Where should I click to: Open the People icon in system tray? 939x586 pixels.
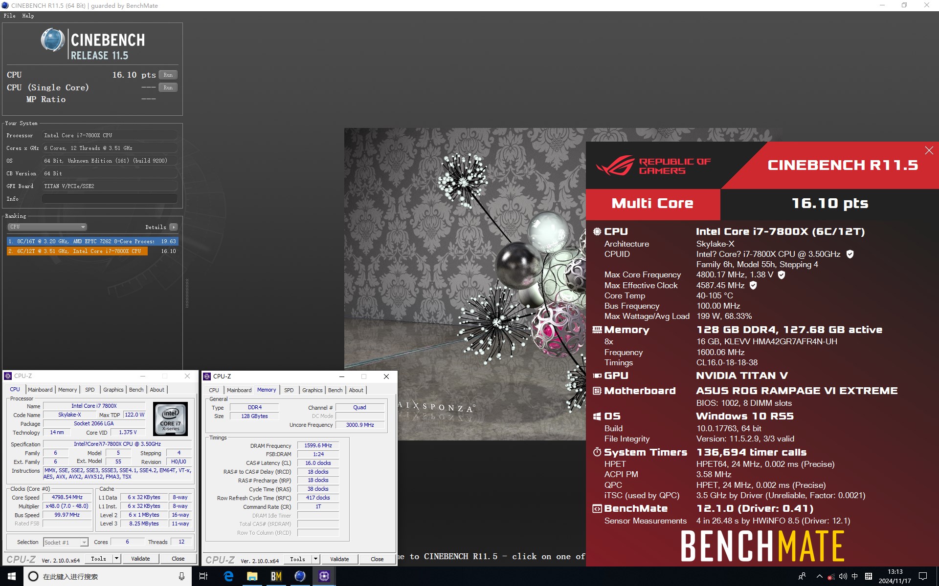tap(802, 576)
